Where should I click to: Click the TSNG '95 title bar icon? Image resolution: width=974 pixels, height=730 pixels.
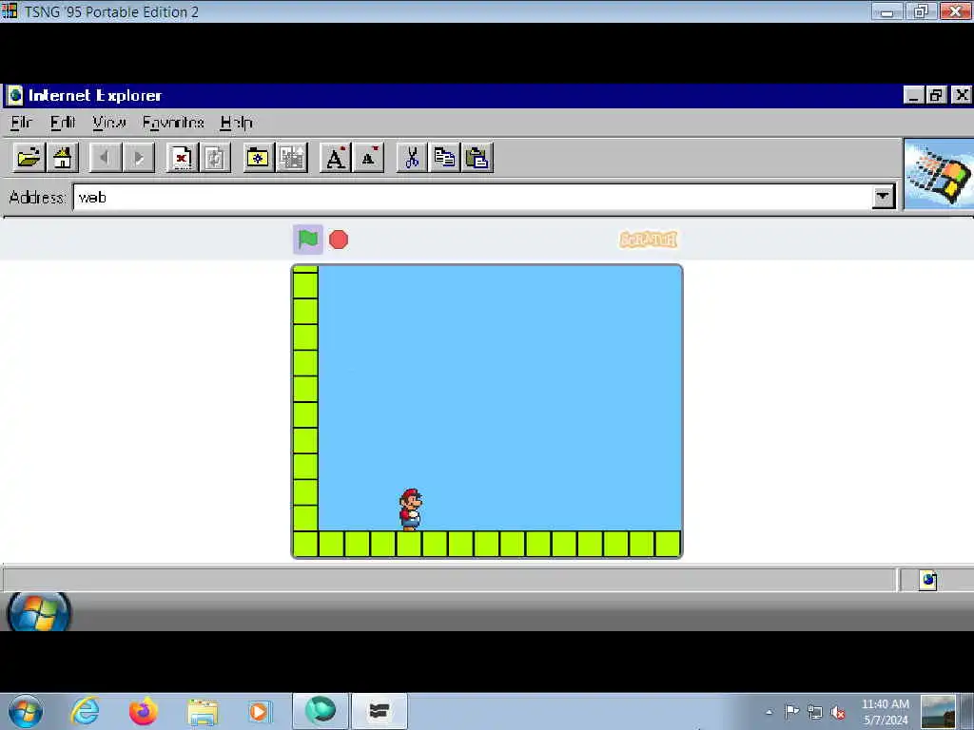(x=10, y=11)
